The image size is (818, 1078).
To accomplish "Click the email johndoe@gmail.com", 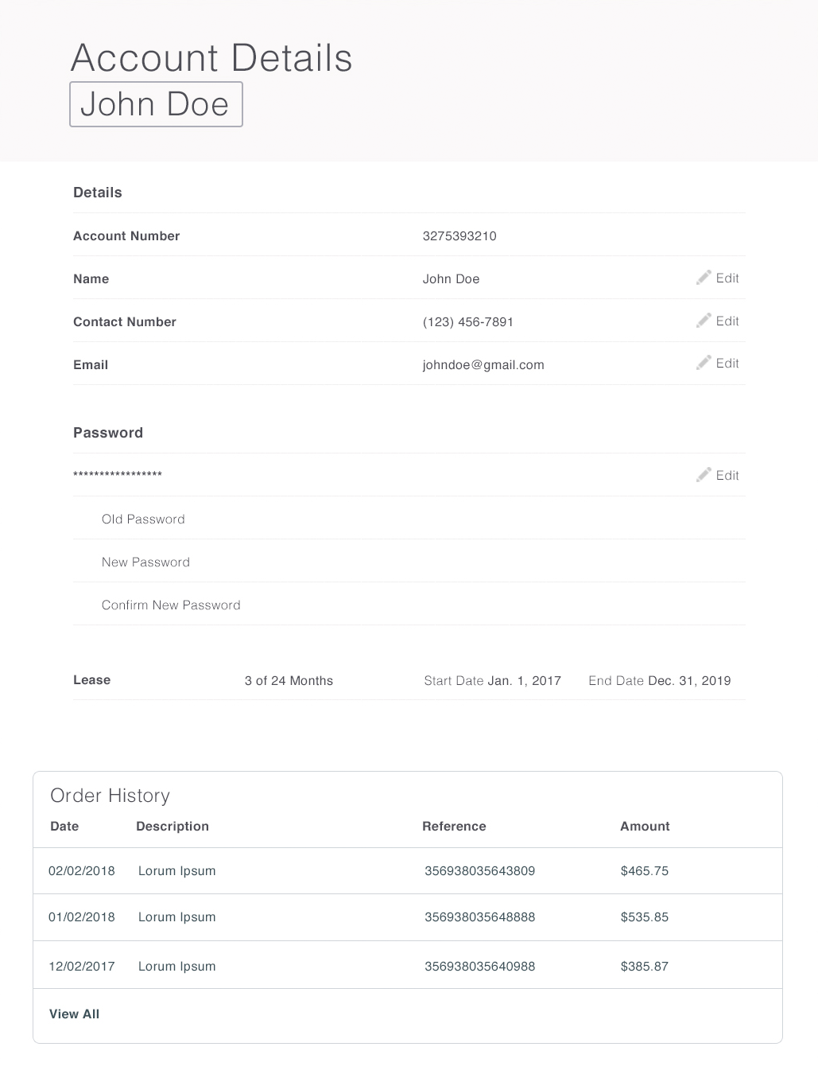I will pyautogui.click(x=483, y=364).
